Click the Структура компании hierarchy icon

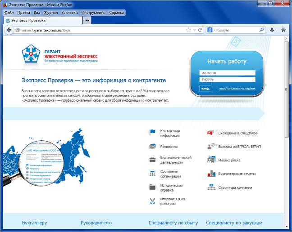[x=210, y=187]
